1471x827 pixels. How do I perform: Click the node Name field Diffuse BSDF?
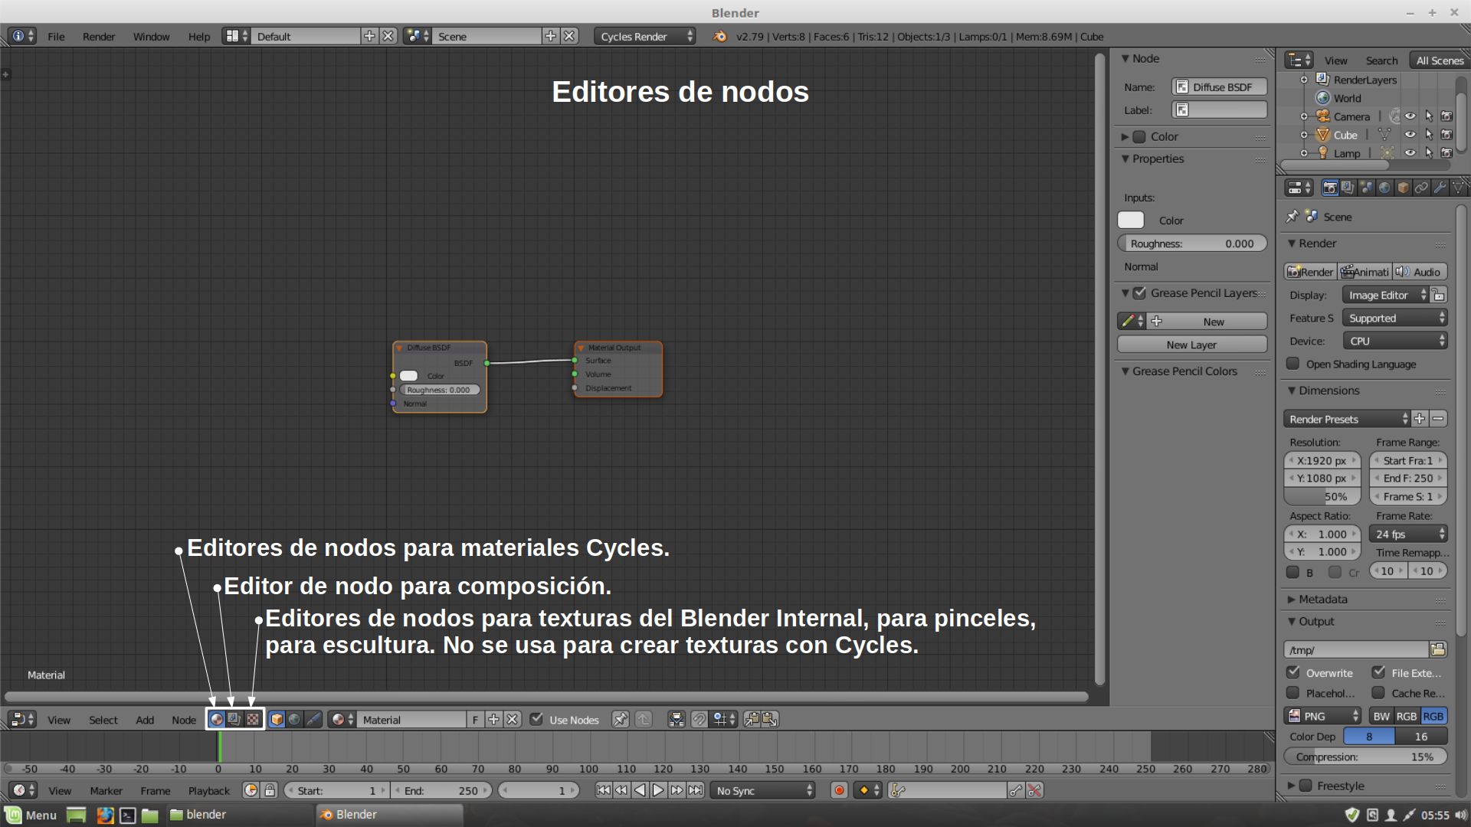pyautogui.click(x=1219, y=87)
